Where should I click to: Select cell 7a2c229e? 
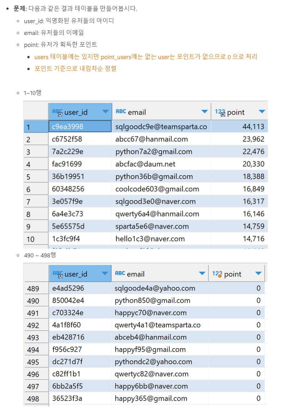pos(80,151)
